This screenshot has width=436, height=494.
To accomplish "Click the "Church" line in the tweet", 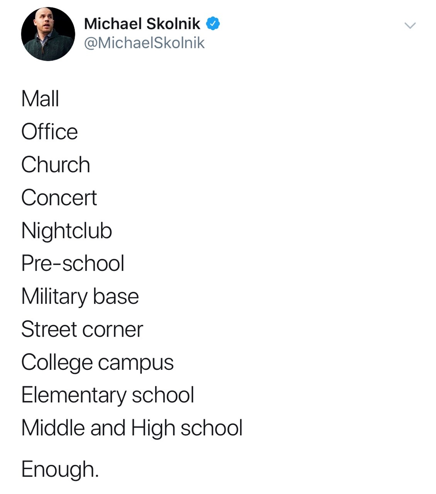I will point(56,165).
